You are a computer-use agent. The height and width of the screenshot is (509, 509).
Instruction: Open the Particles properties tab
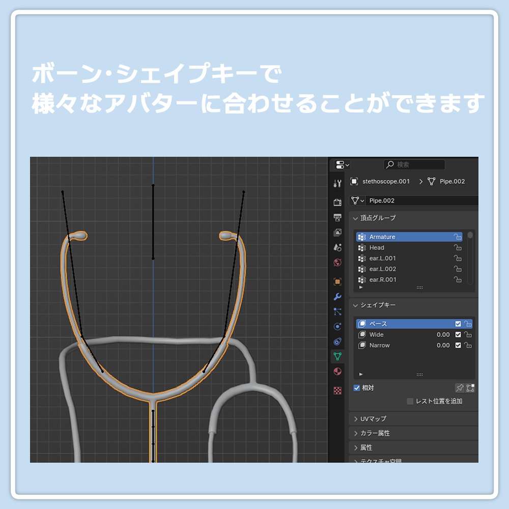[x=337, y=312]
